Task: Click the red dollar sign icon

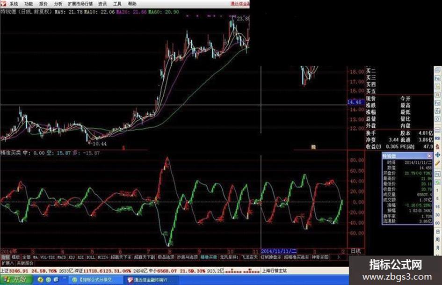Action: click(438, 146)
